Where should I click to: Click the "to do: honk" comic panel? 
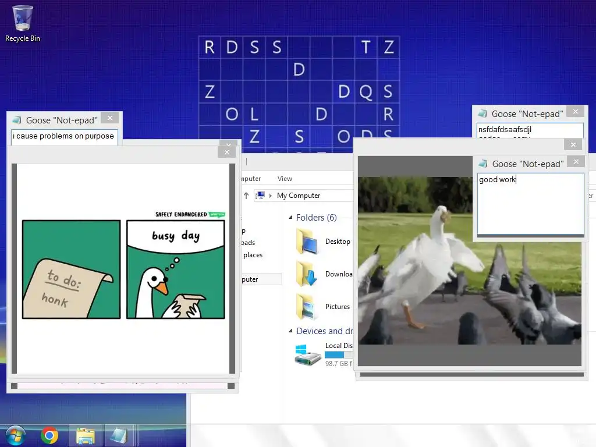point(72,269)
